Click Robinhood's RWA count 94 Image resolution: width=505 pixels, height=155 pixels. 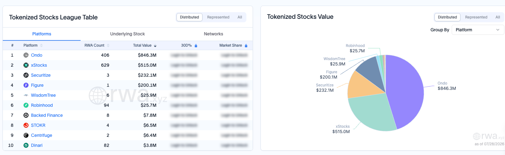pos(107,105)
